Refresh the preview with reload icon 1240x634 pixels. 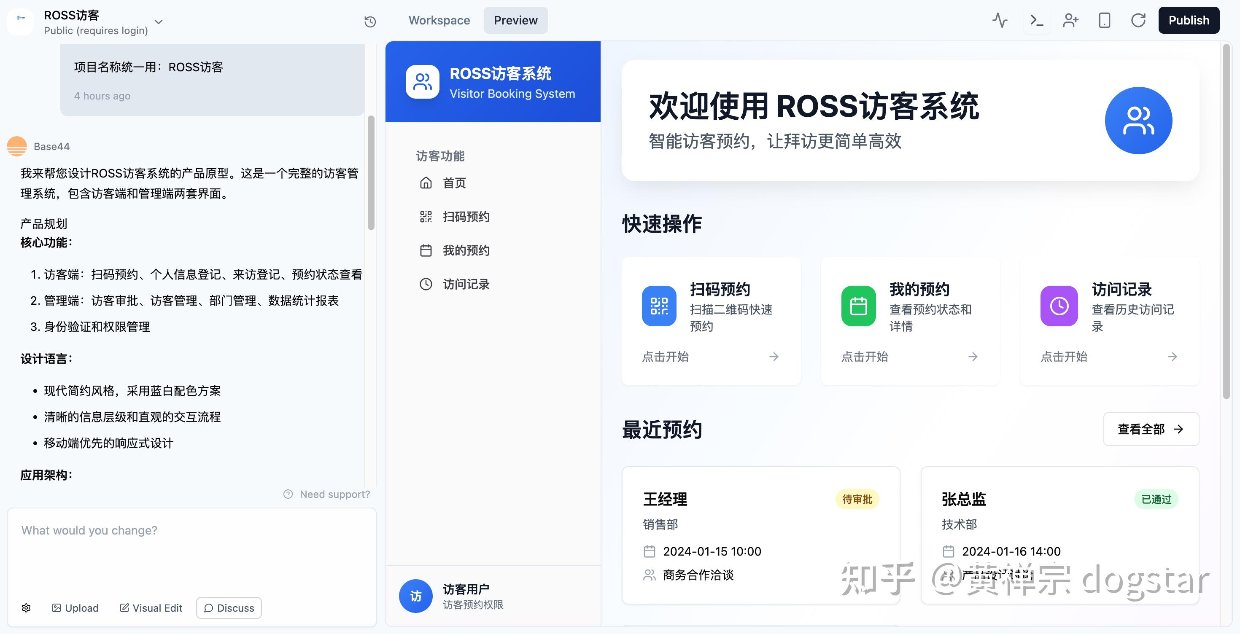tap(1138, 20)
